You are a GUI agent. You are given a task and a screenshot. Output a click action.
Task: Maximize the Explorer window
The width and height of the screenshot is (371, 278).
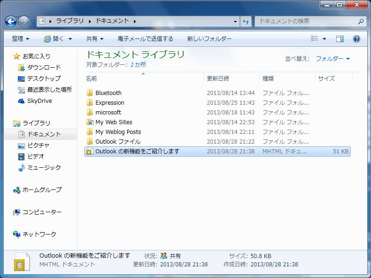(x=339, y=5)
